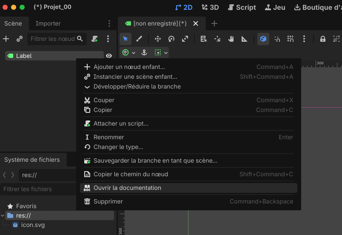Select the Label node in tree
Viewport: 342px width, 235px height.
click(54, 56)
